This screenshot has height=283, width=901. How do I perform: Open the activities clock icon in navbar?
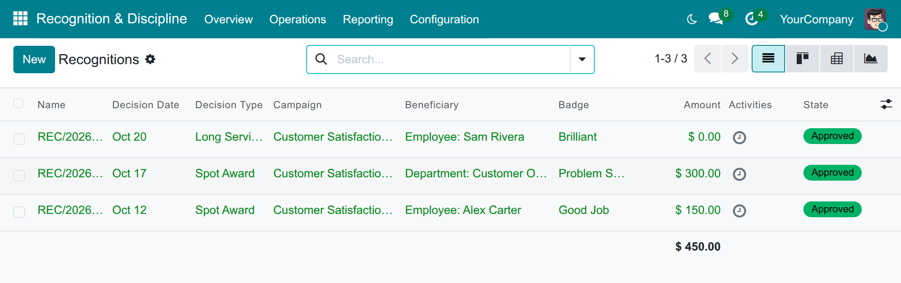point(752,19)
